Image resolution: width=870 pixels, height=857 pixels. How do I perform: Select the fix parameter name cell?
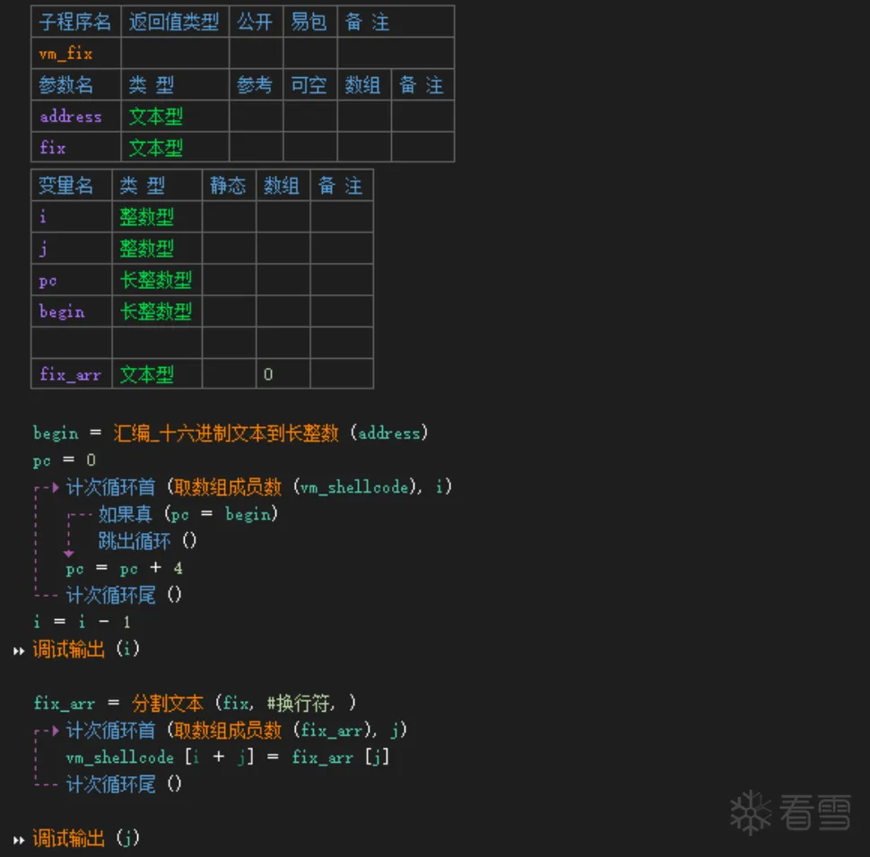(76, 148)
